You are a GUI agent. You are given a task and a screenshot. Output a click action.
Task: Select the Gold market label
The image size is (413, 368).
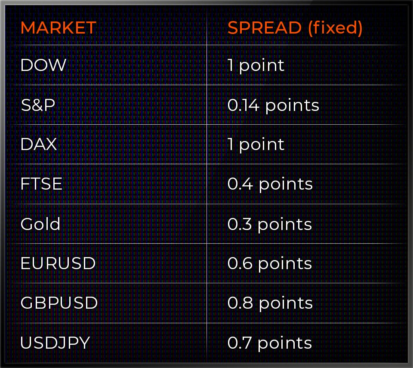40,224
